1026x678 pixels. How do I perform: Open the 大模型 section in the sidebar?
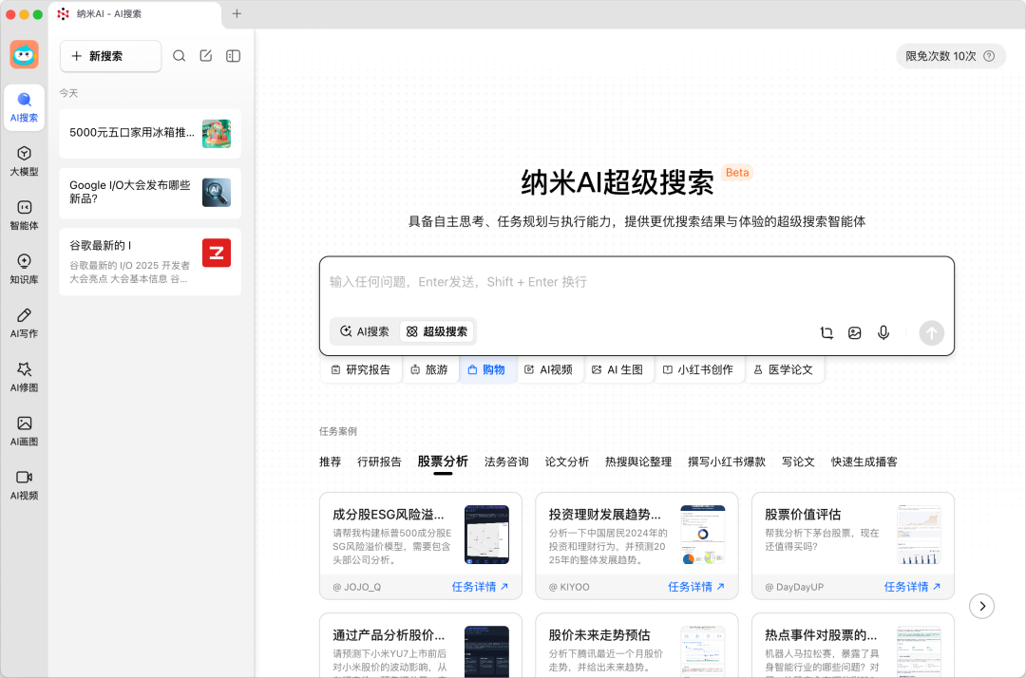click(x=24, y=160)
